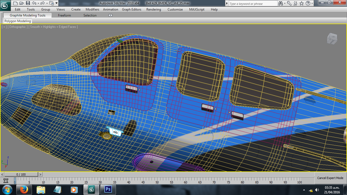Switch to the Selection ribbon tab
347x195 pixels.
point(90,15)
